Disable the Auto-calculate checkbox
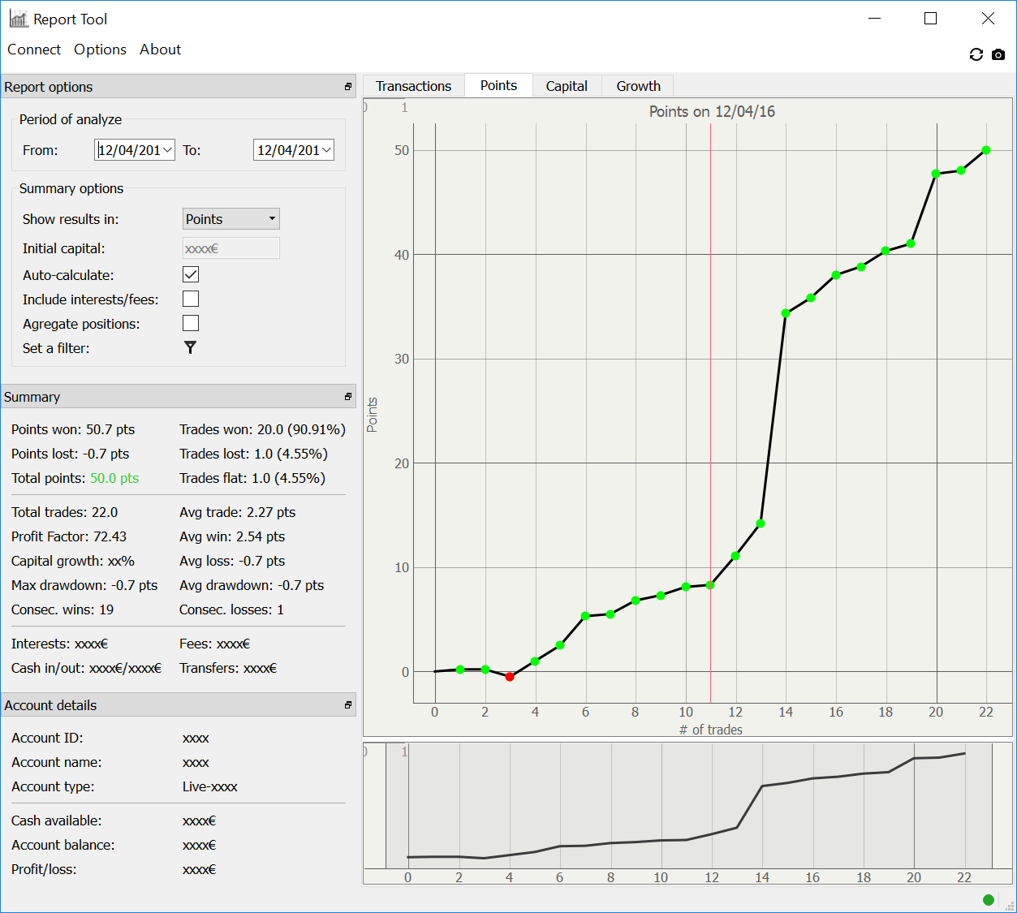 (x=191, y=275)
